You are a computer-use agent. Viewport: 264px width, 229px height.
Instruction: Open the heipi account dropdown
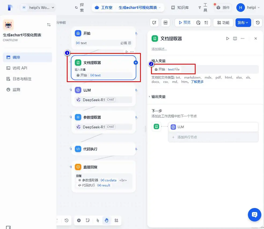(248, 7)
